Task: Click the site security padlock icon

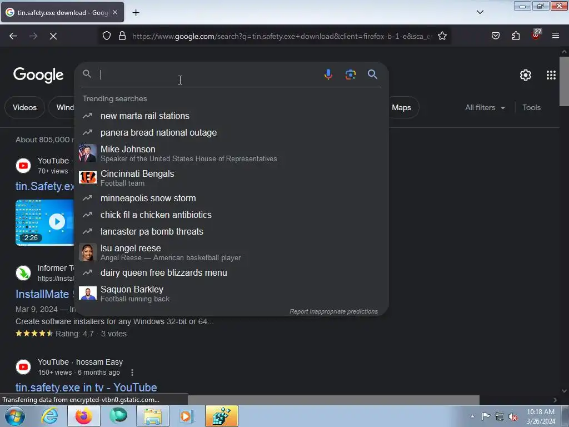Action: click(x=122, y=36)
